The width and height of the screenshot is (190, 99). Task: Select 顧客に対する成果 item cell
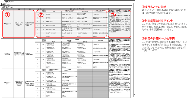(x=7, y=24)
